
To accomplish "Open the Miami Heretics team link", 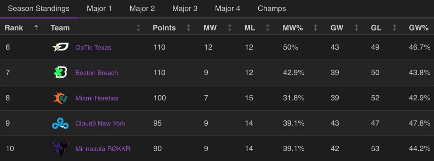I will tap(97, 98).
